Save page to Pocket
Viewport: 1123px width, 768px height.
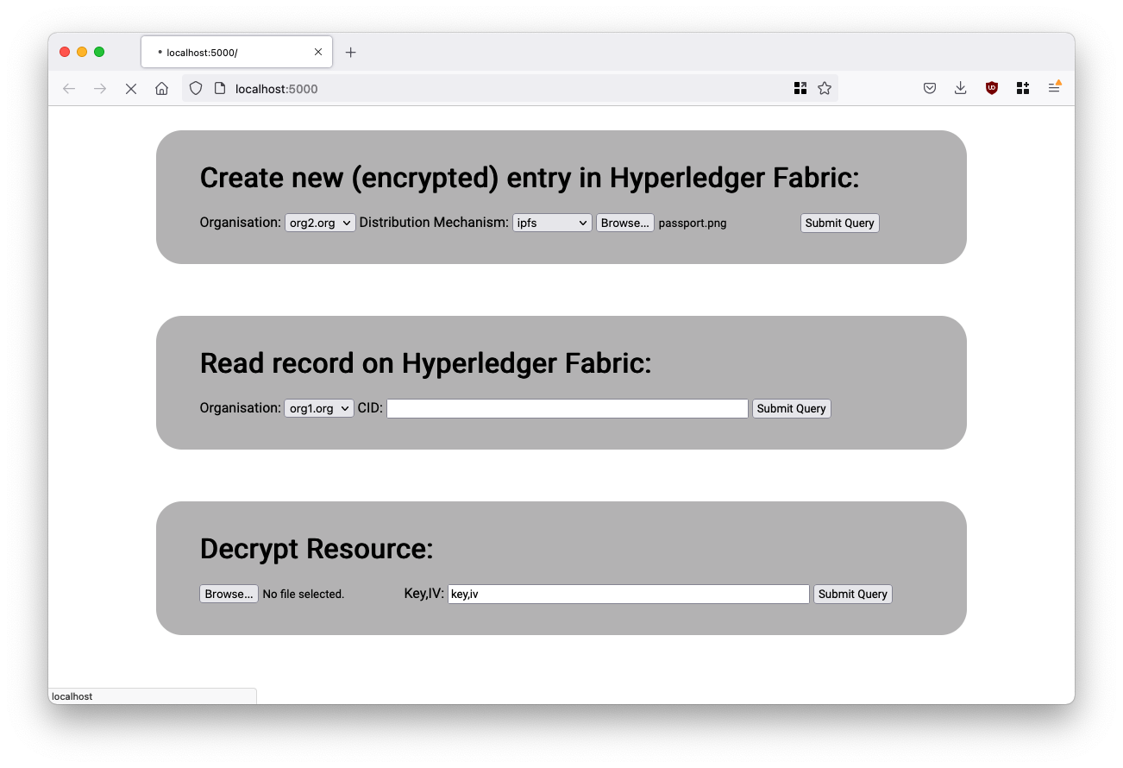(930, 88)
